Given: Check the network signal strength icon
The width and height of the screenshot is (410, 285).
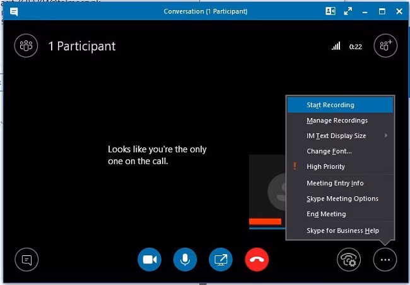Looking at the screenshot, I should tap(336, 46).
